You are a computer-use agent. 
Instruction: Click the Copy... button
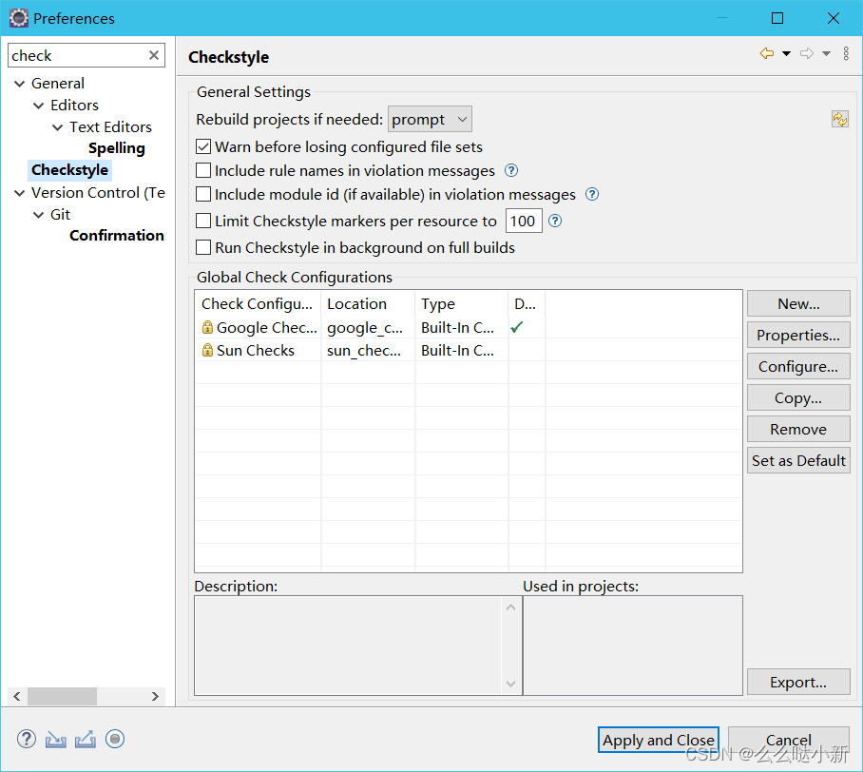(x=798, y=397)
